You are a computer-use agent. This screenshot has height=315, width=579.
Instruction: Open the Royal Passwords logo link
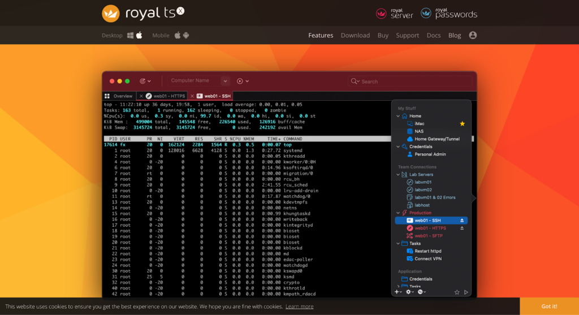(449, 13)
